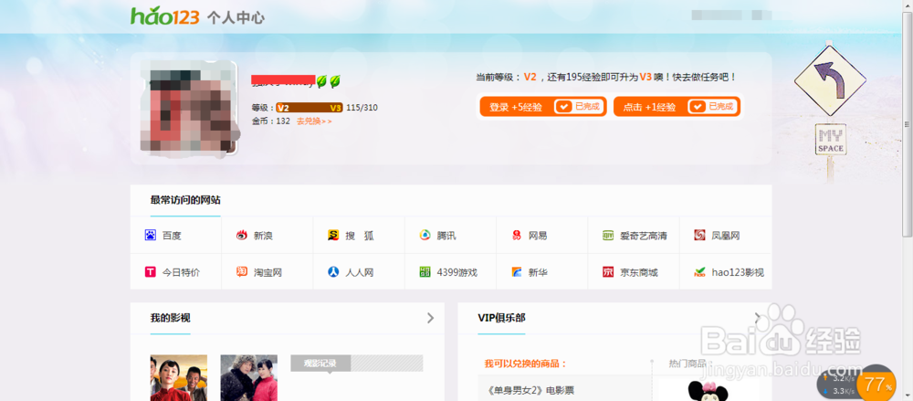Click the login task completed checkmark

pos(563,107)
